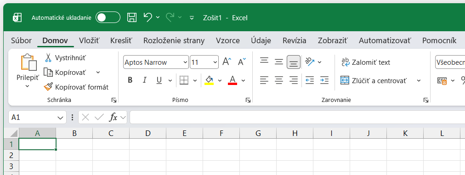Decrease font size with small A icon
Screen dimensions: 465x175
(242, 62)
